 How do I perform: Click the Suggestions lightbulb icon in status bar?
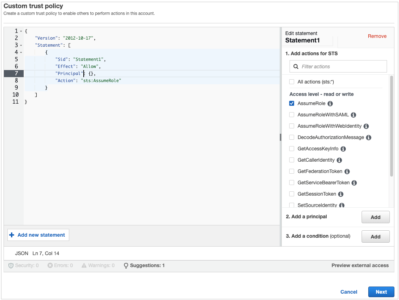pyautogui.click(x=126, y=265)
